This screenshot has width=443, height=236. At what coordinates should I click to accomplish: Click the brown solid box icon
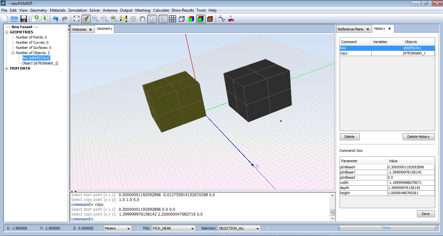pos(210,19)
